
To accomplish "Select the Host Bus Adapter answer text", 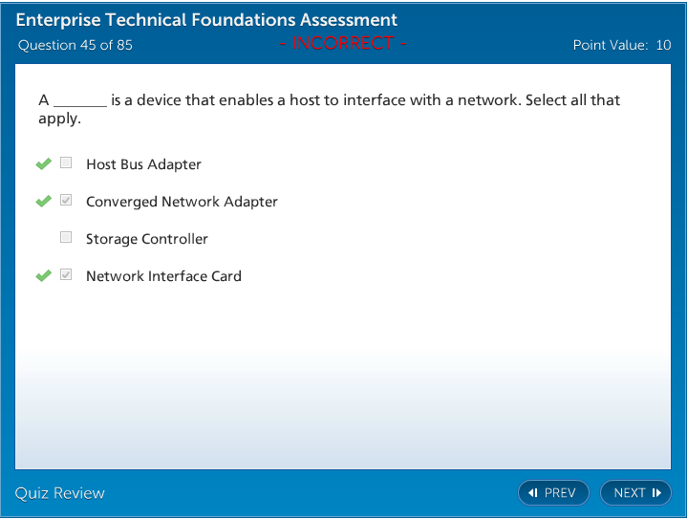I will point(143,164).
